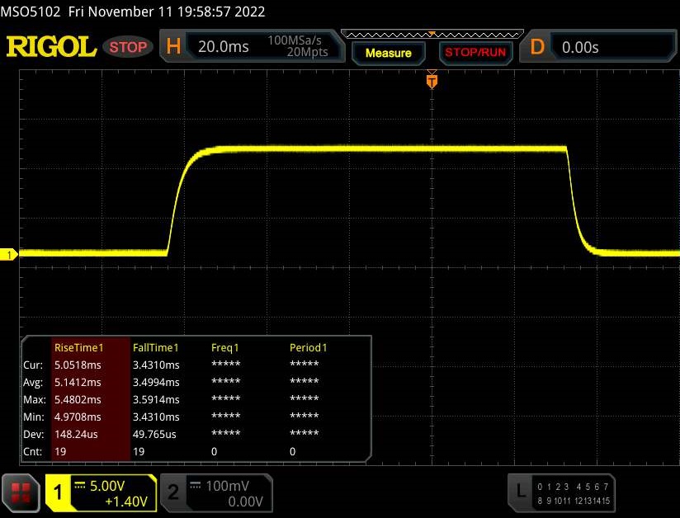Click FallTime average value 3.4994ms
This screenshot has height=518, width=680.
(156, 383)
